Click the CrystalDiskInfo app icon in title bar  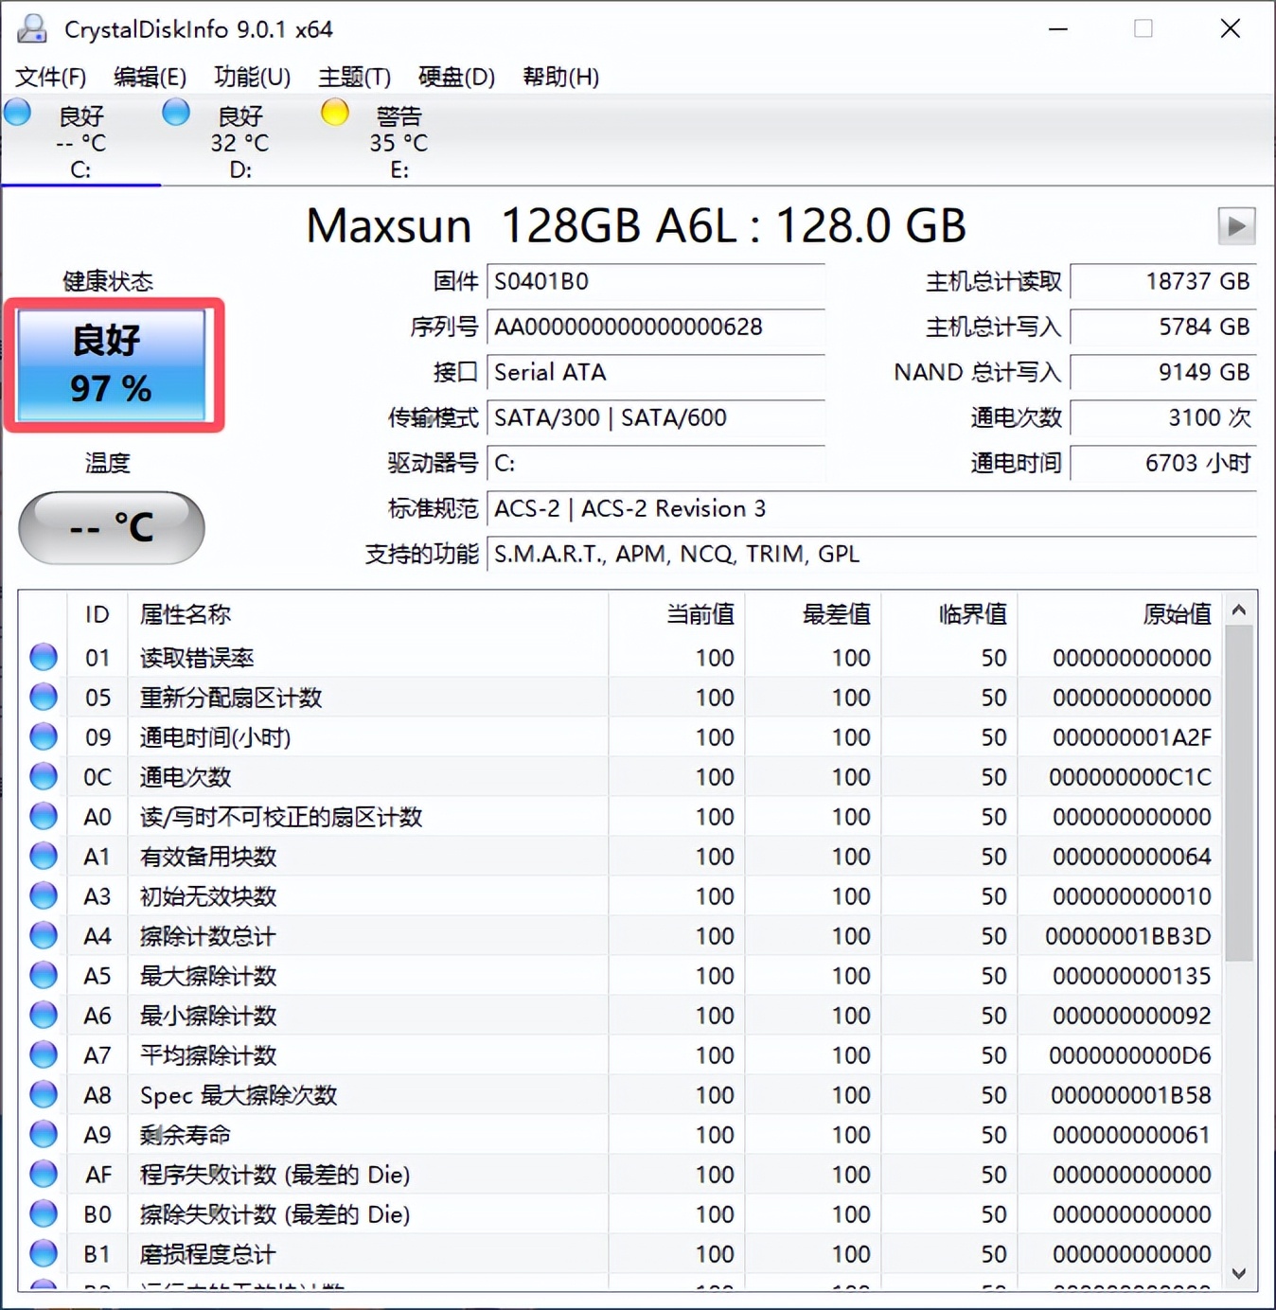[32, 28]
